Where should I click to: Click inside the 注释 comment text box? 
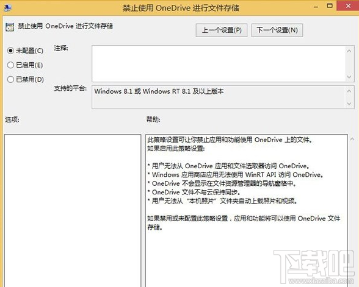pyautogui.click(x=219, y=63)
